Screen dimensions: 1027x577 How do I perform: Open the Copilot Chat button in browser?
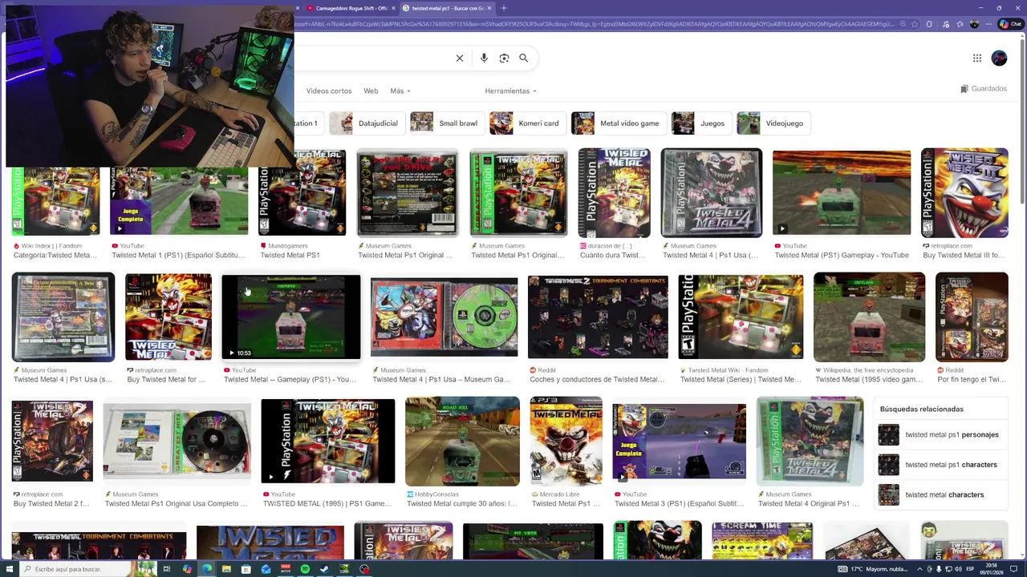point(1009,24)
